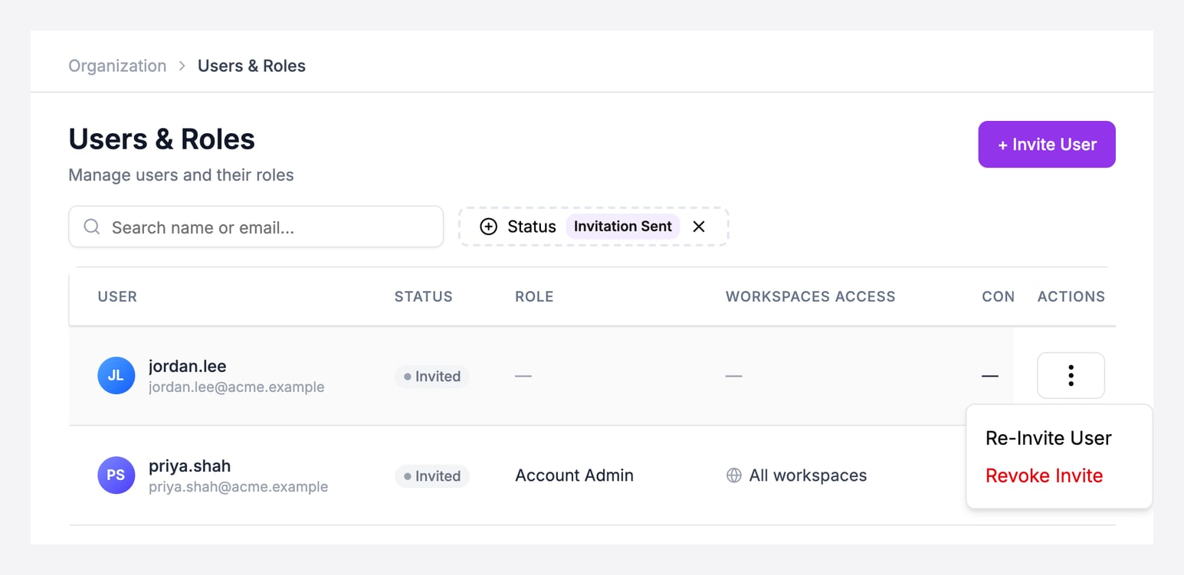Viewport: 1184px width, 575px height.
Task: Focus the Search name or email field
Action: point(256,227)
